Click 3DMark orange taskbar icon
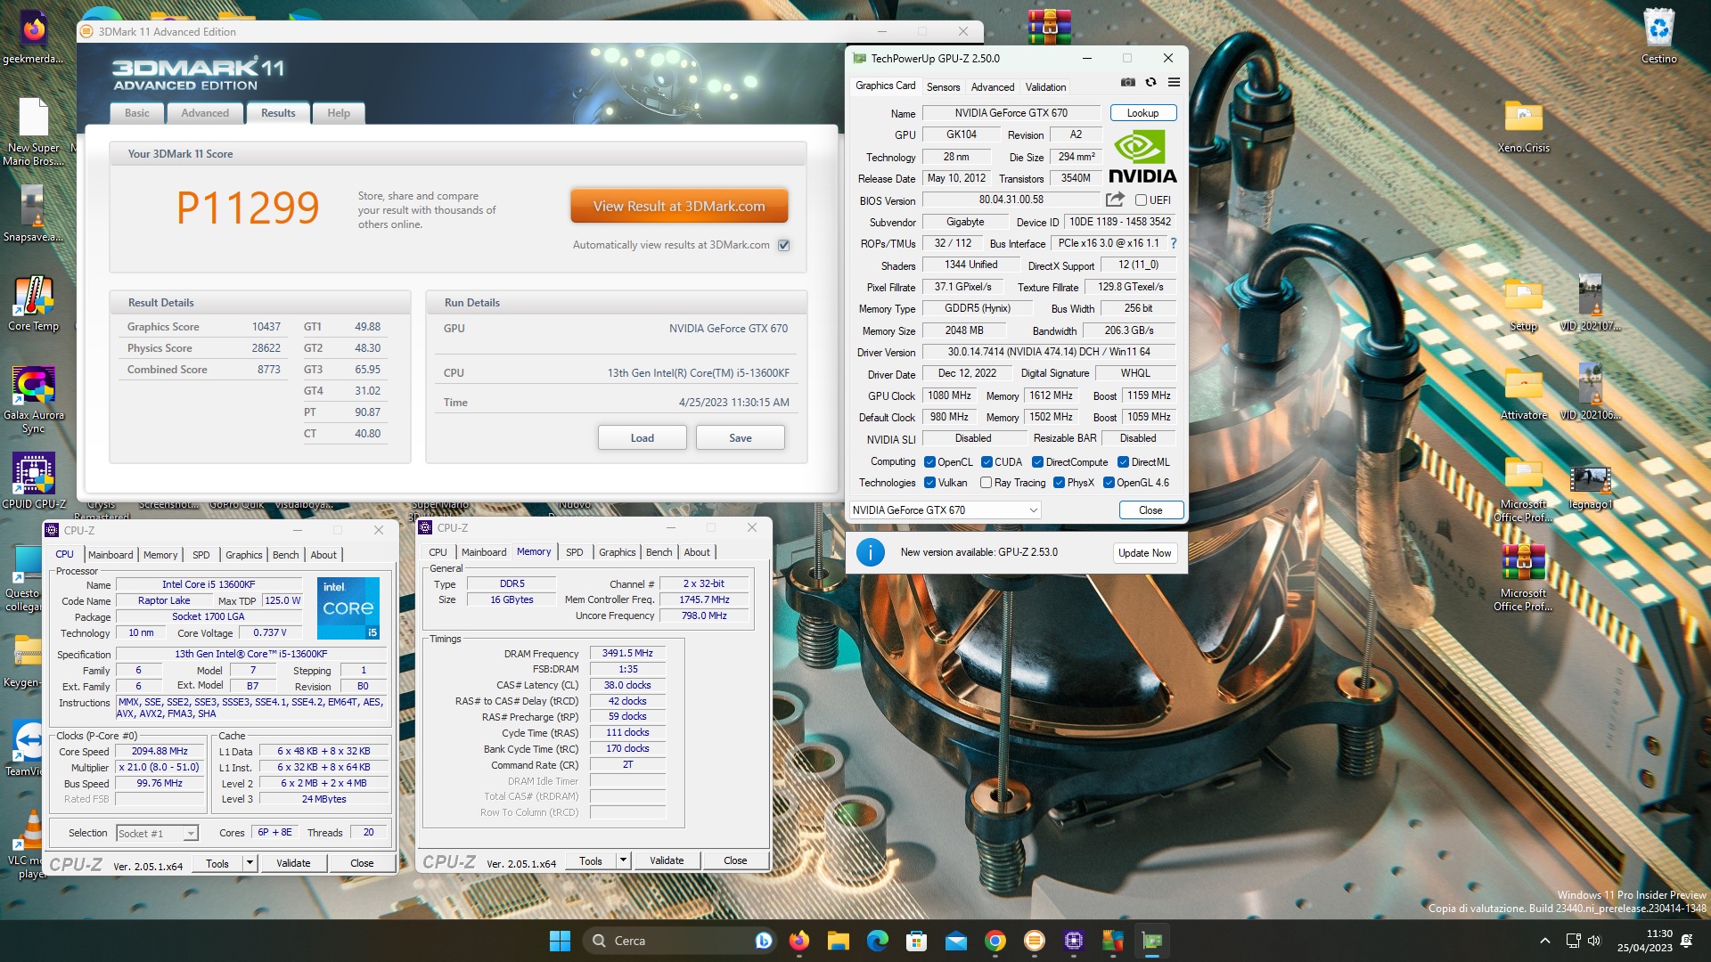 (1034, 941)
